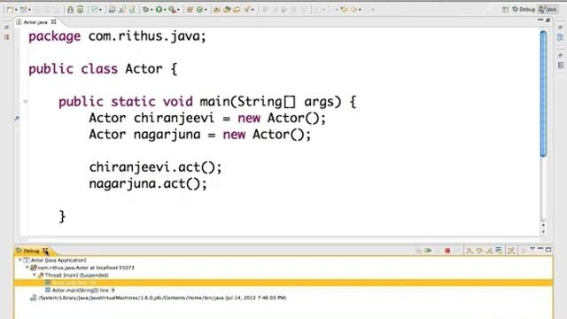Click the New file toolbar icon
567x319 pixels.
tap(10, 10)
